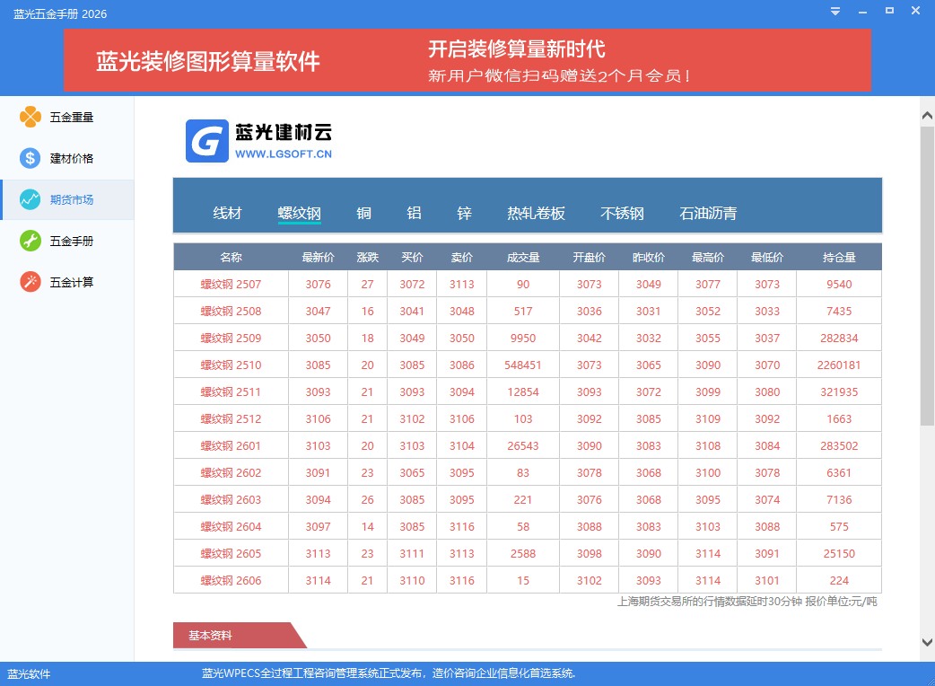Viewport: 935px width, 686px height.
Task: Click the 基本资料 section header
Action: [x=210, y=636]
